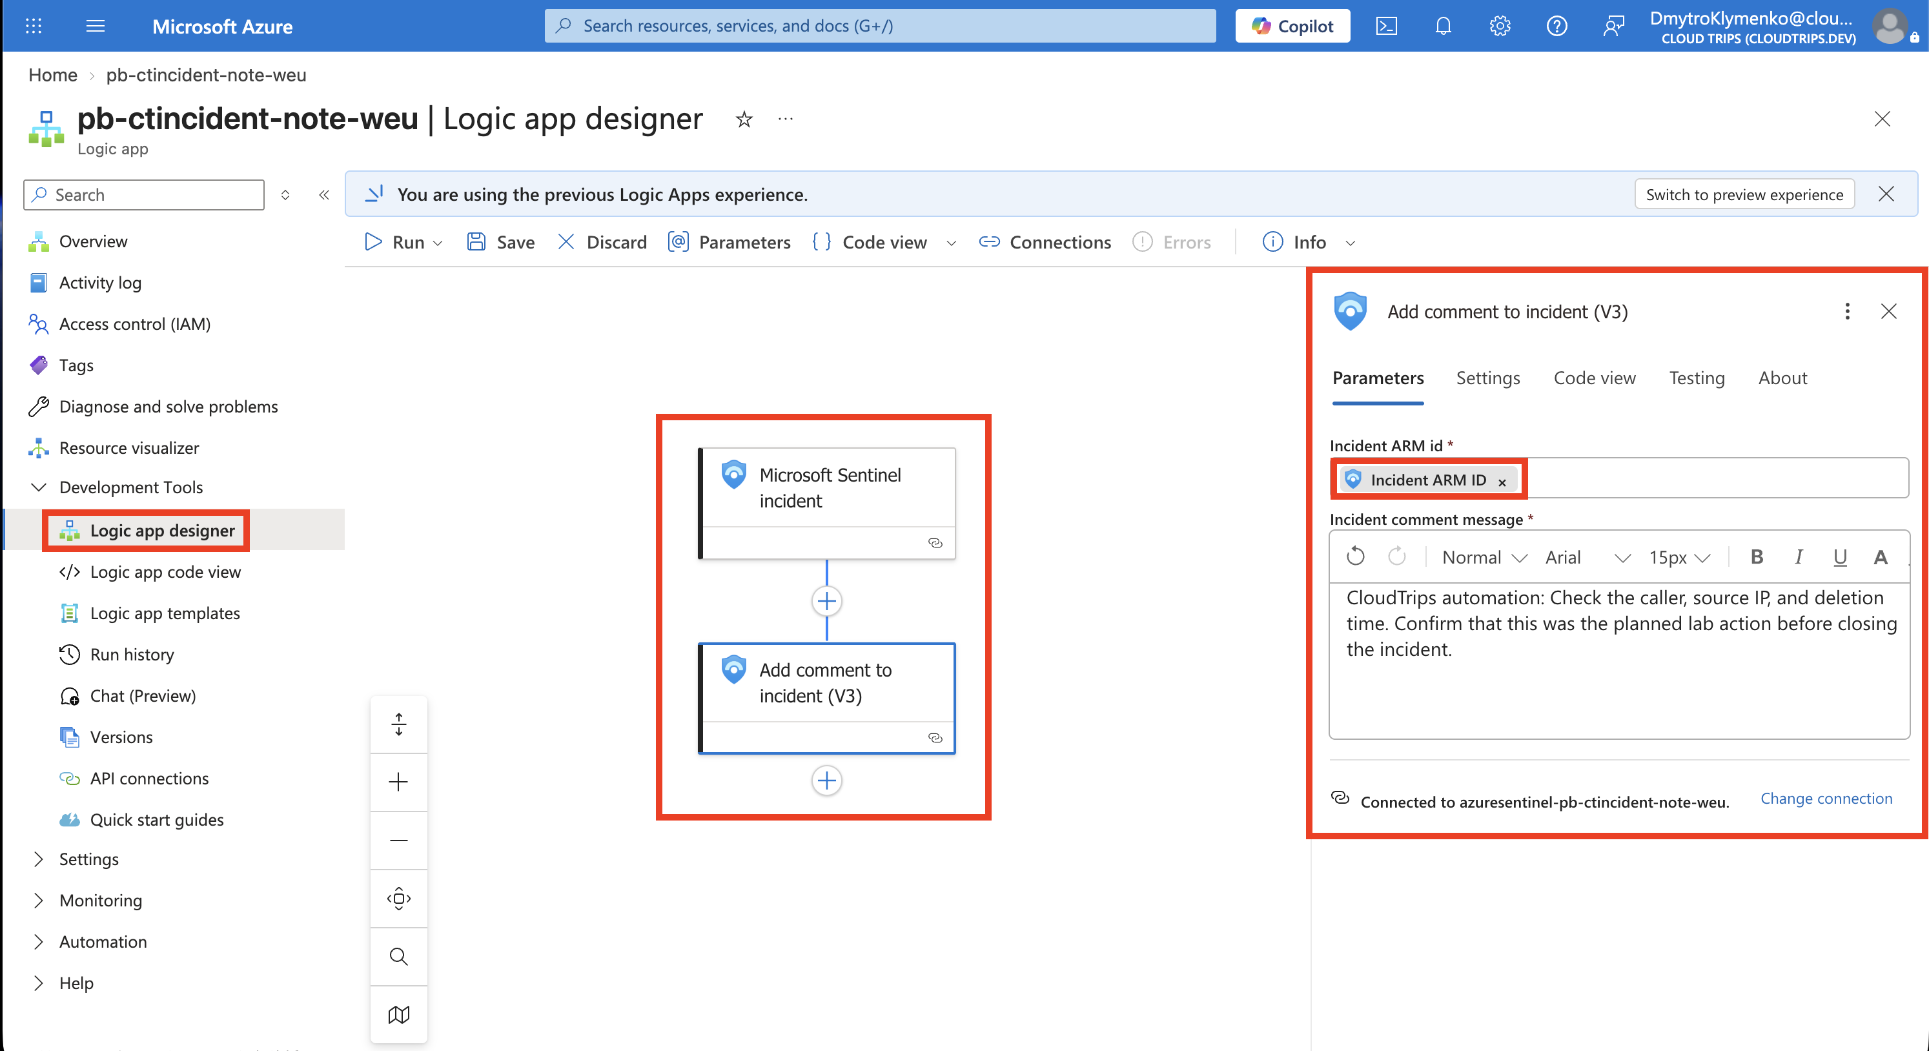Open the Azure apps grid launcher
The image size is (1929, 1051).
[34, 26]
